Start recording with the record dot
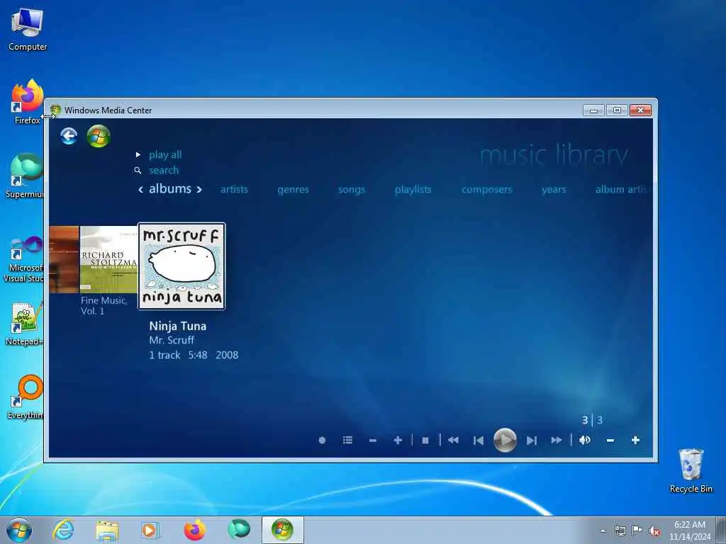Image resolution: width=726 pixels, height=544 pixels. click(x=323, y=441)
